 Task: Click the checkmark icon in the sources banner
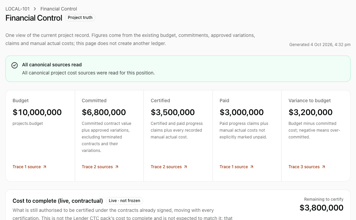point(15,65)
